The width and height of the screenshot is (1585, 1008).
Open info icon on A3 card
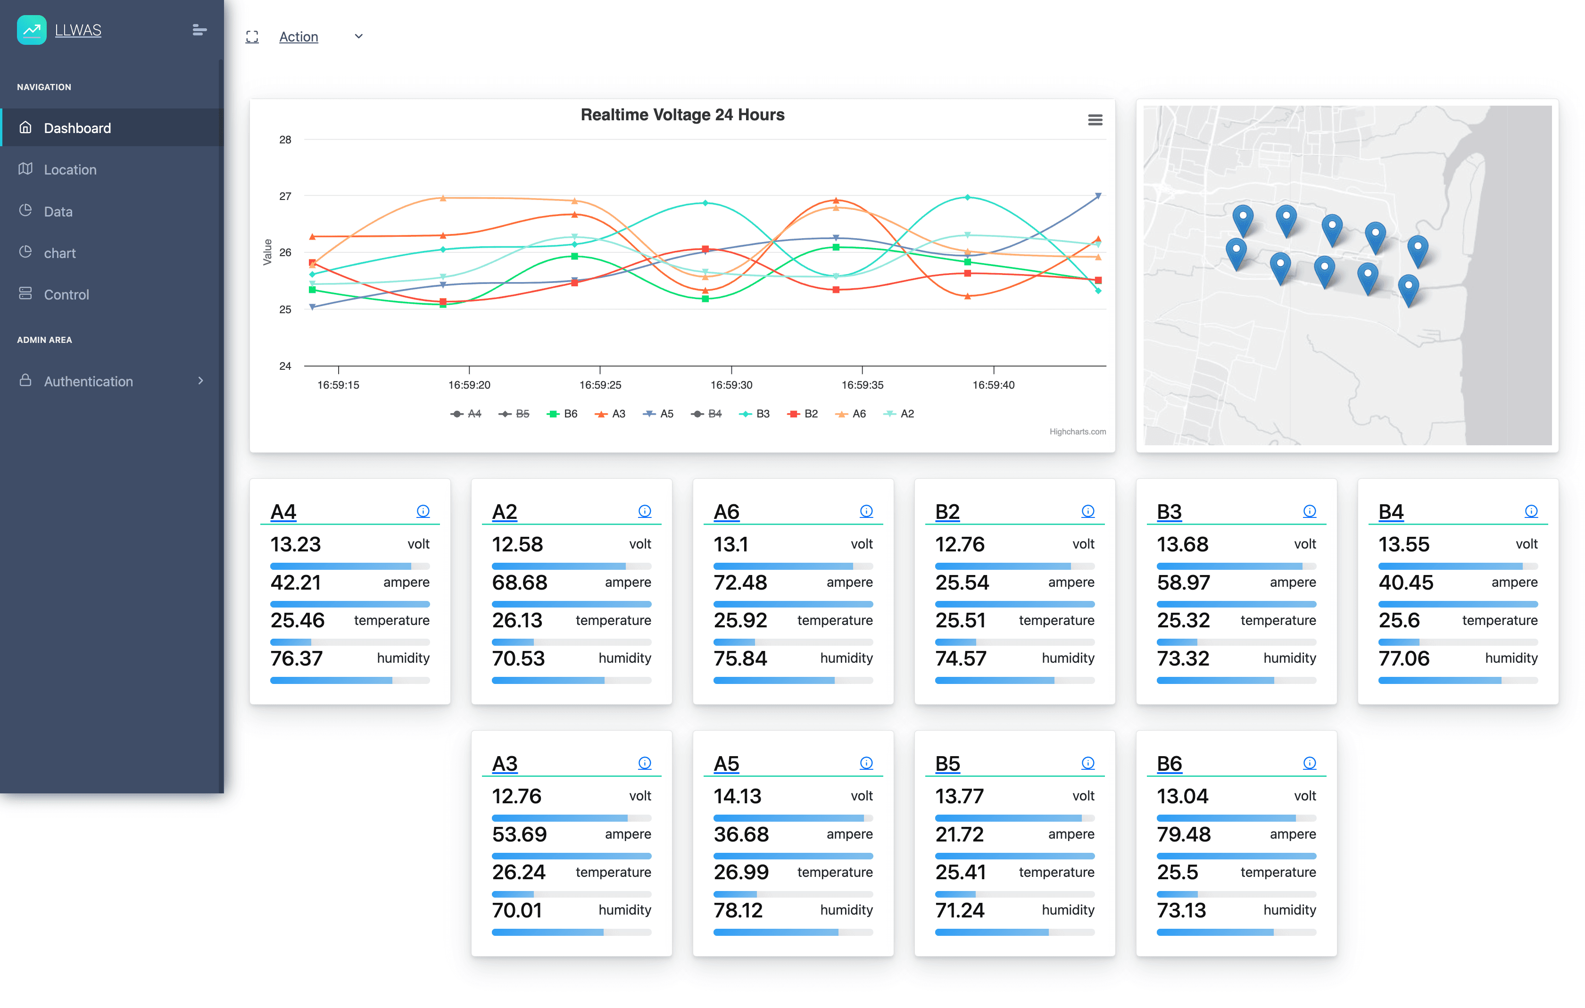pyautogui.click(x=644, y=763)
